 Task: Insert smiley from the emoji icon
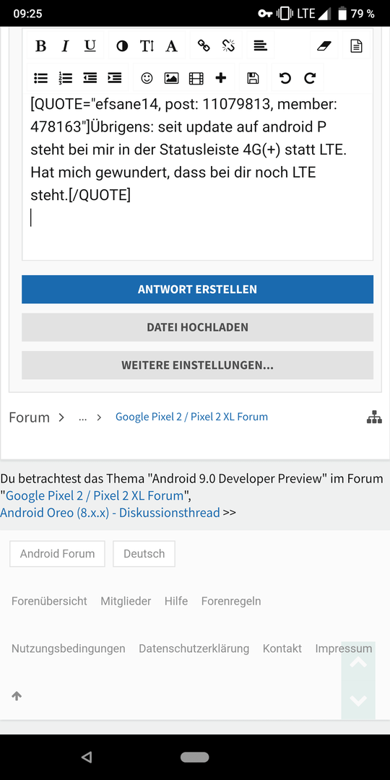coord(147,78)
